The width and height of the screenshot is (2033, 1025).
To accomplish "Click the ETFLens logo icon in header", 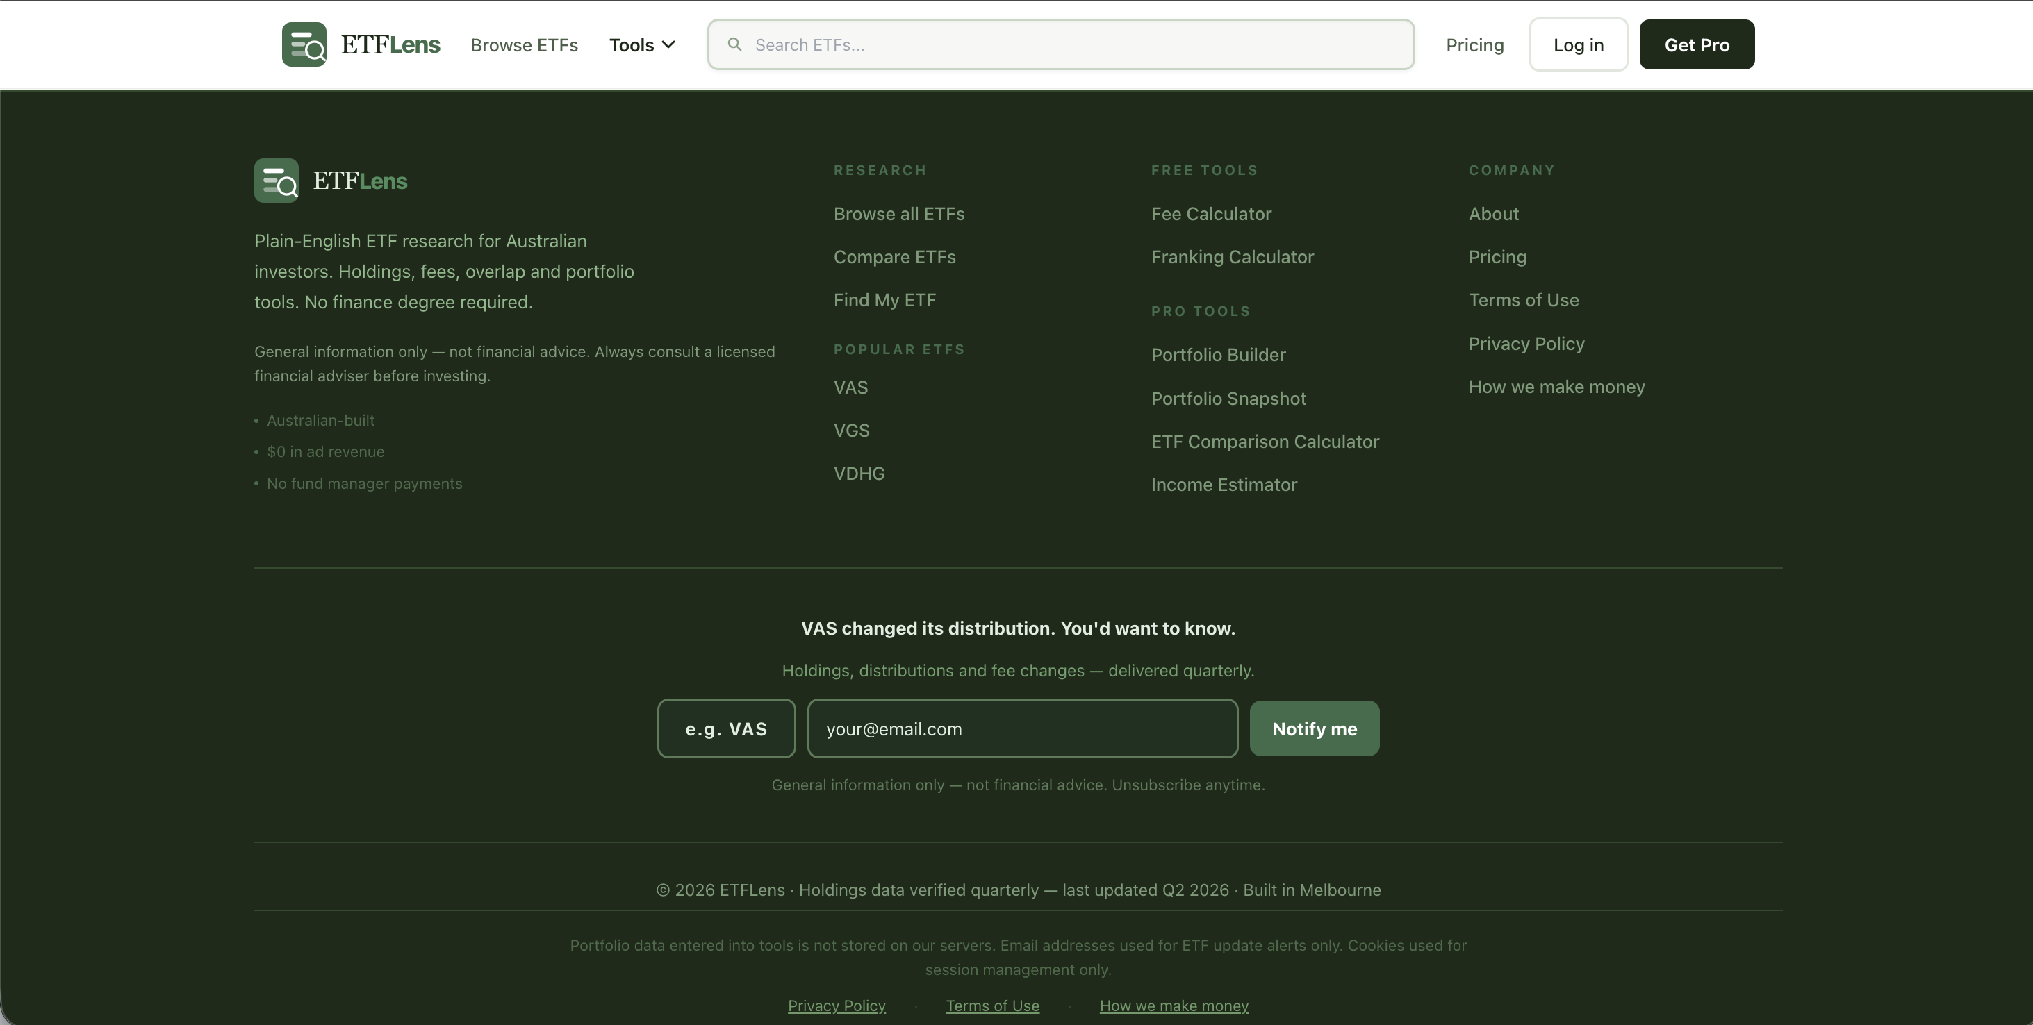I will [304, 44].
